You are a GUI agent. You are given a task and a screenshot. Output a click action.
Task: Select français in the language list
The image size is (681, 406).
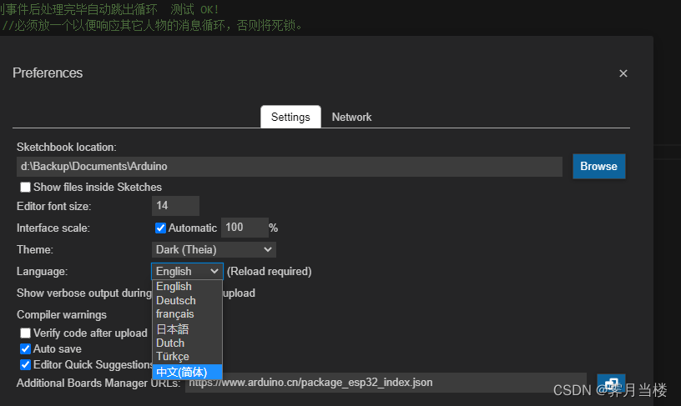pos(187,314)
